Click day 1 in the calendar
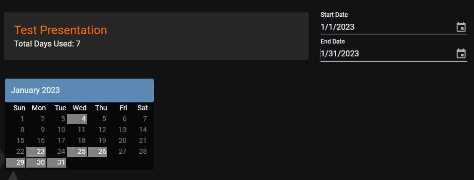 point(22,119)
